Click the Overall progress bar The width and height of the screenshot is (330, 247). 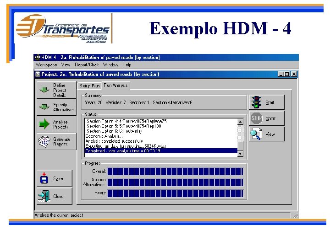pos(175,172)
